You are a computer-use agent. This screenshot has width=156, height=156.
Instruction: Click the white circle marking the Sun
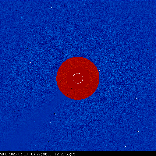click(78, 78)
